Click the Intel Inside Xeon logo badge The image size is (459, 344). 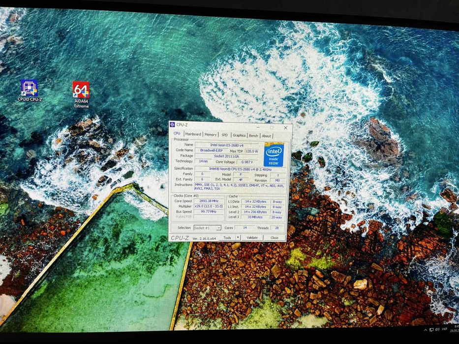coord(274,154)
